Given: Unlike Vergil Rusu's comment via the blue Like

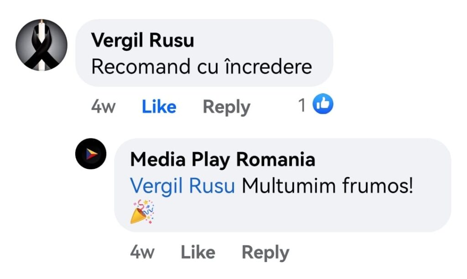Looking at the screenshot, I should coord(159,107).
